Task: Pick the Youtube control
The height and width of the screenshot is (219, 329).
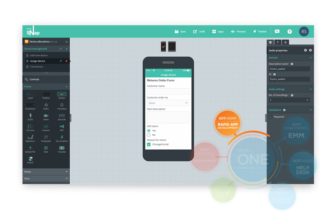Action: point(62,149)
